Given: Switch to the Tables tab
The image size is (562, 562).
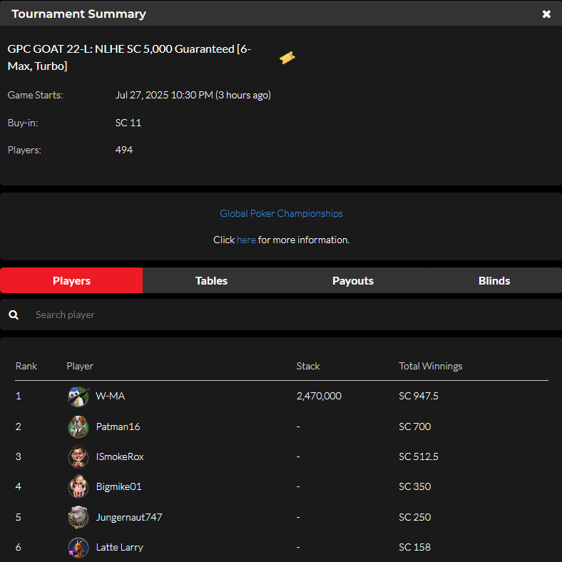Looking at the screenshot, I should [x=212, y=280].
